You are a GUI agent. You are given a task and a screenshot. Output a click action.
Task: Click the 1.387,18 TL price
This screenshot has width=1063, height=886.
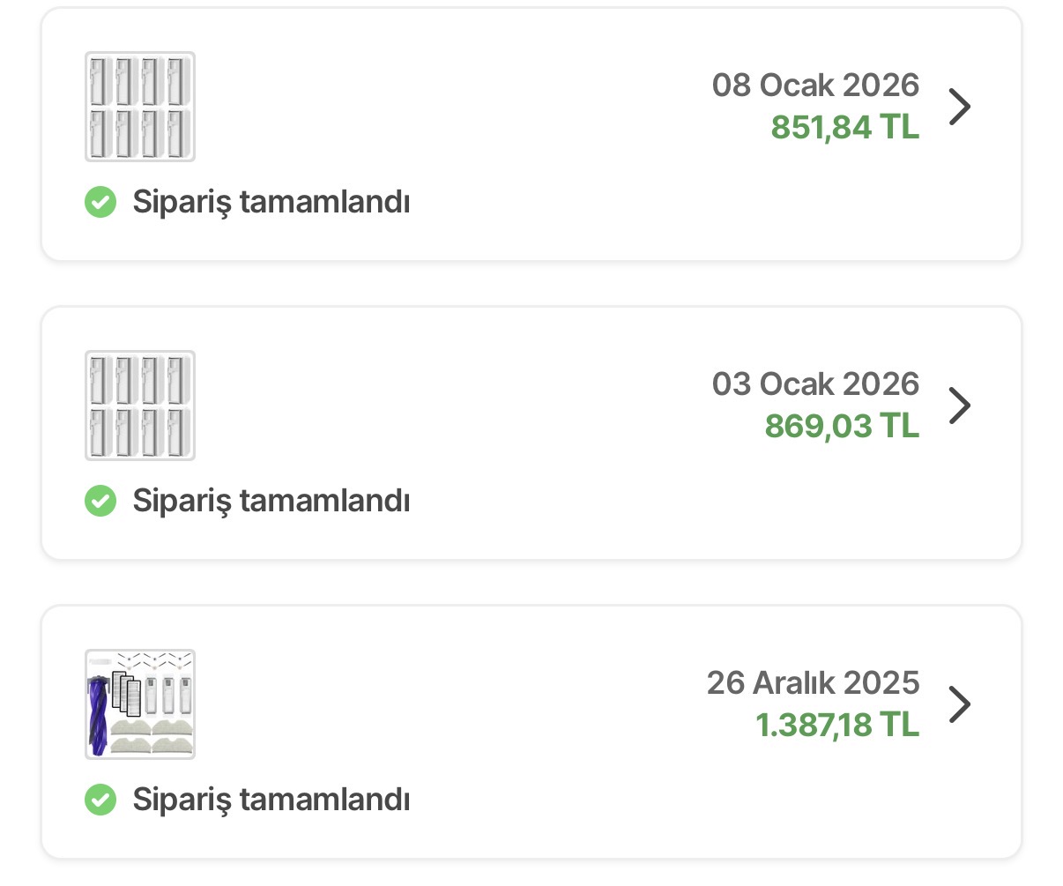pyautogui.click(x=837, y=726)
